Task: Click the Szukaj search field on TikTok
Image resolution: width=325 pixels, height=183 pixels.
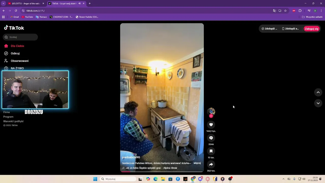Action: 20,37
